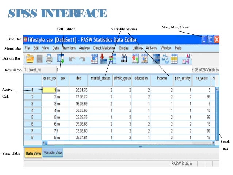Click the dob cell '05.03.65'
Screen dimensions: 233x175
tap(79, 110)
